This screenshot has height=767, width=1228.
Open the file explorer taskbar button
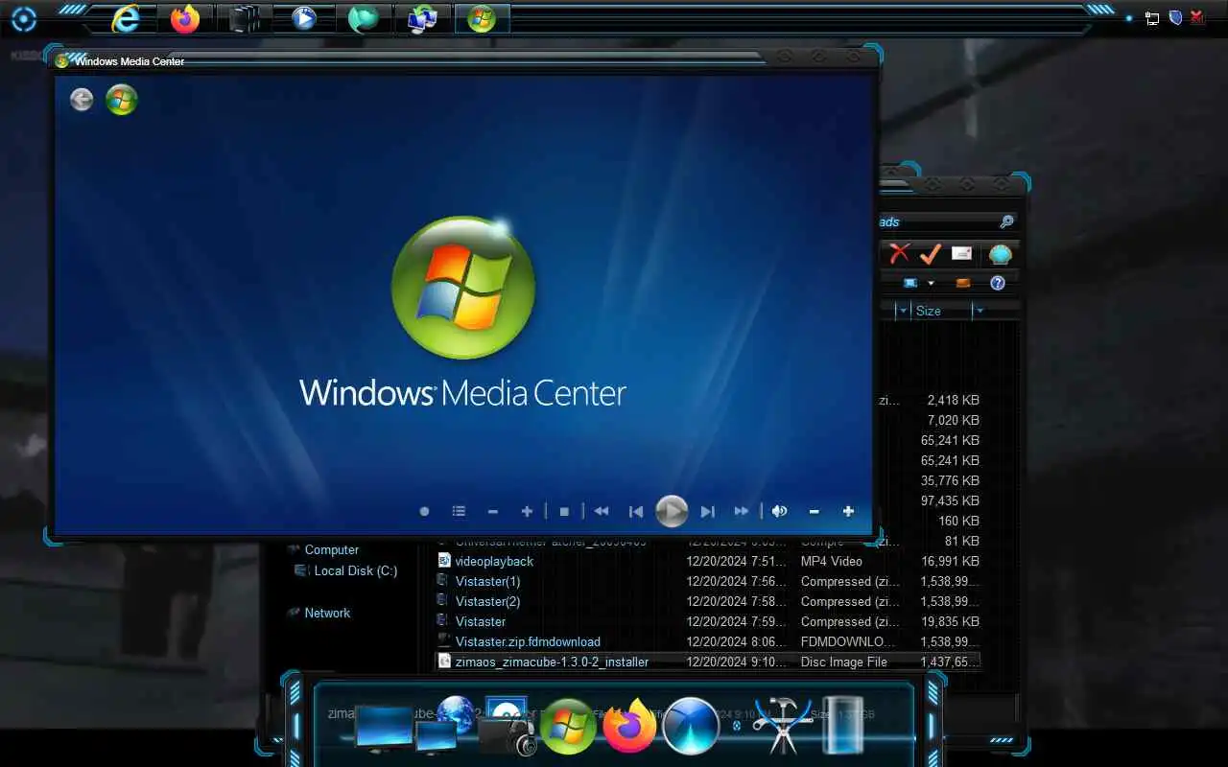(x=245, y=18)
